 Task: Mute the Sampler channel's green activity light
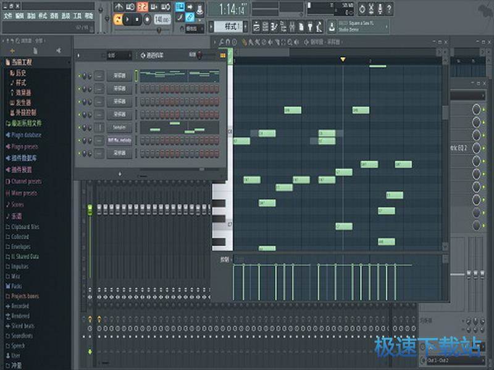click(78, 128)
